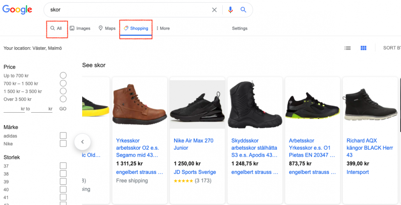Start voice search with microphone icon

tap(230, 10)
